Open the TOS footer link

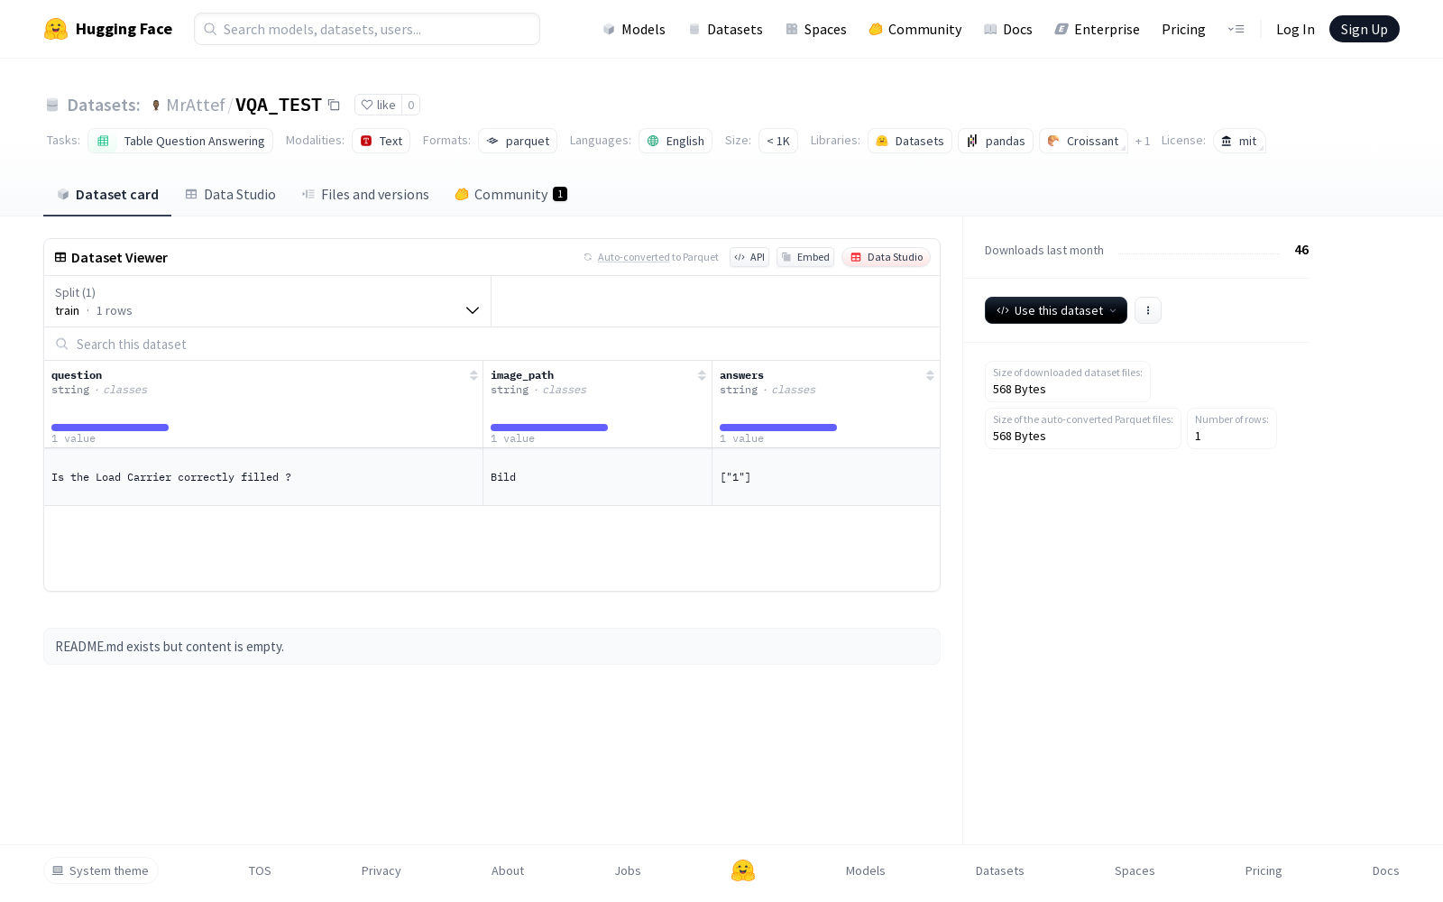[x=260, y=870]
